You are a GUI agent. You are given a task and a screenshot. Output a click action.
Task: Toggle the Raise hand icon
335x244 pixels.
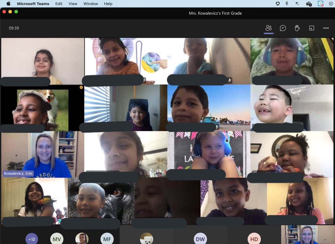pos(297,28)
